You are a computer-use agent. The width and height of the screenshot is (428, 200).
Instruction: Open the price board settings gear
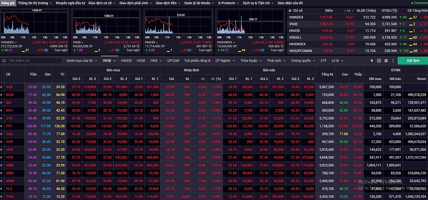[x=386, y=61]
